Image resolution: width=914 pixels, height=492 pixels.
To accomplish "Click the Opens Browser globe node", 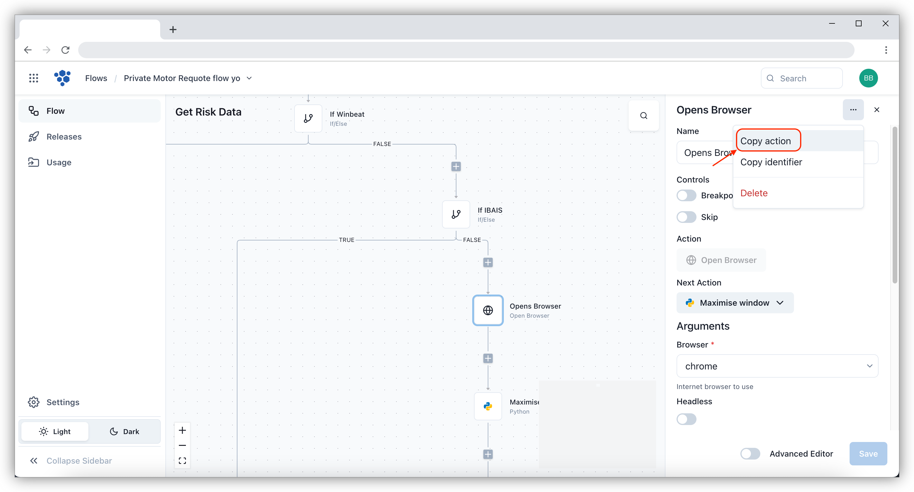I will pyautogui.click(x=487, y=310).
